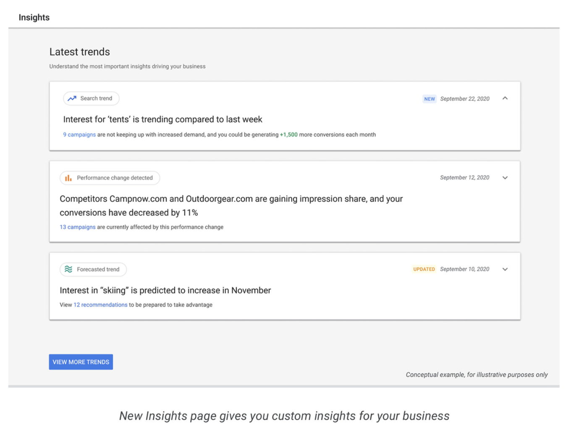This screenshot has width=571, height=441.
Task: Click the Insights page title
Action: 34,18
